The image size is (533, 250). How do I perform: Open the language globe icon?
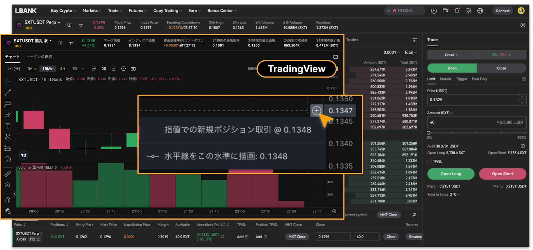(480, 11)
